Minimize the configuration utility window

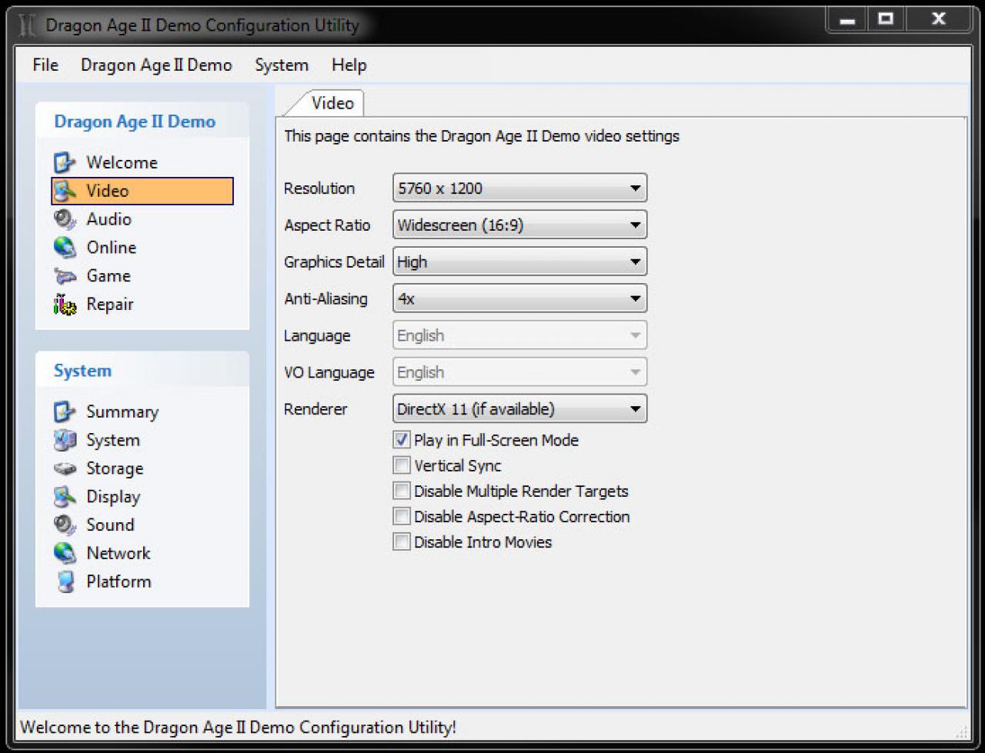coord(847,19)
